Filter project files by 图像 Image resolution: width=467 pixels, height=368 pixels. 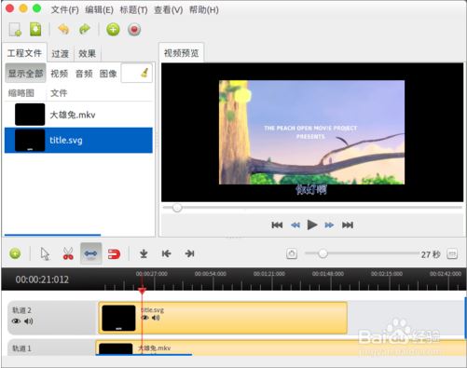click(108, 74)
